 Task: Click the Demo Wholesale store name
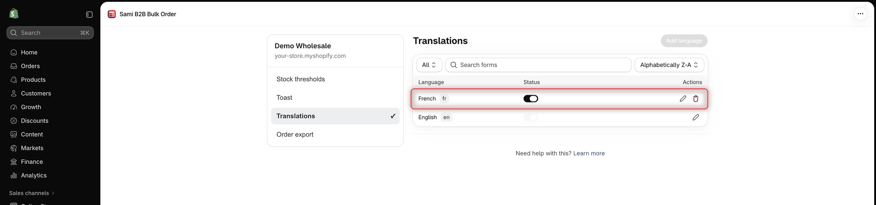pos(303,46)
